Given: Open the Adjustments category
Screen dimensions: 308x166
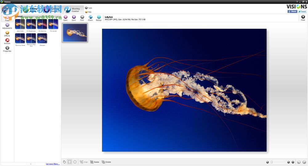Looking at the screenshot, I should coord(7,26).
